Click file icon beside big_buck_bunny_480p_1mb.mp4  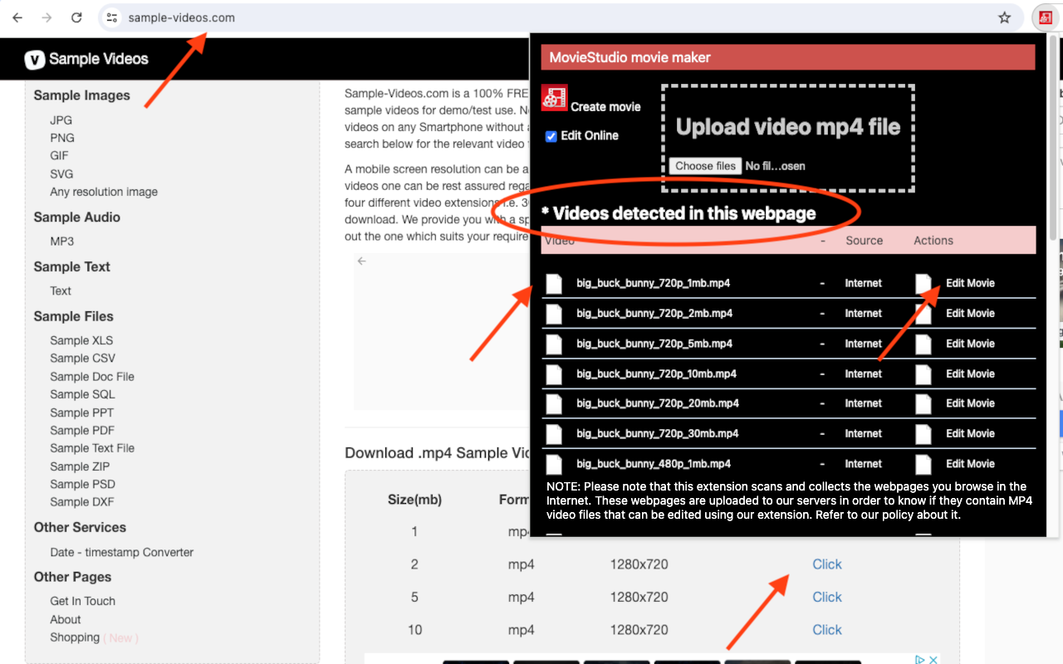tap(554, 464)
